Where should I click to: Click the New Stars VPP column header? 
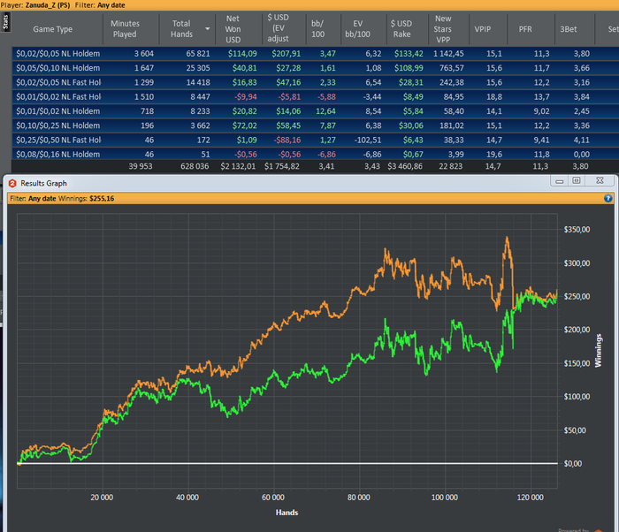[x=443, y=29]
